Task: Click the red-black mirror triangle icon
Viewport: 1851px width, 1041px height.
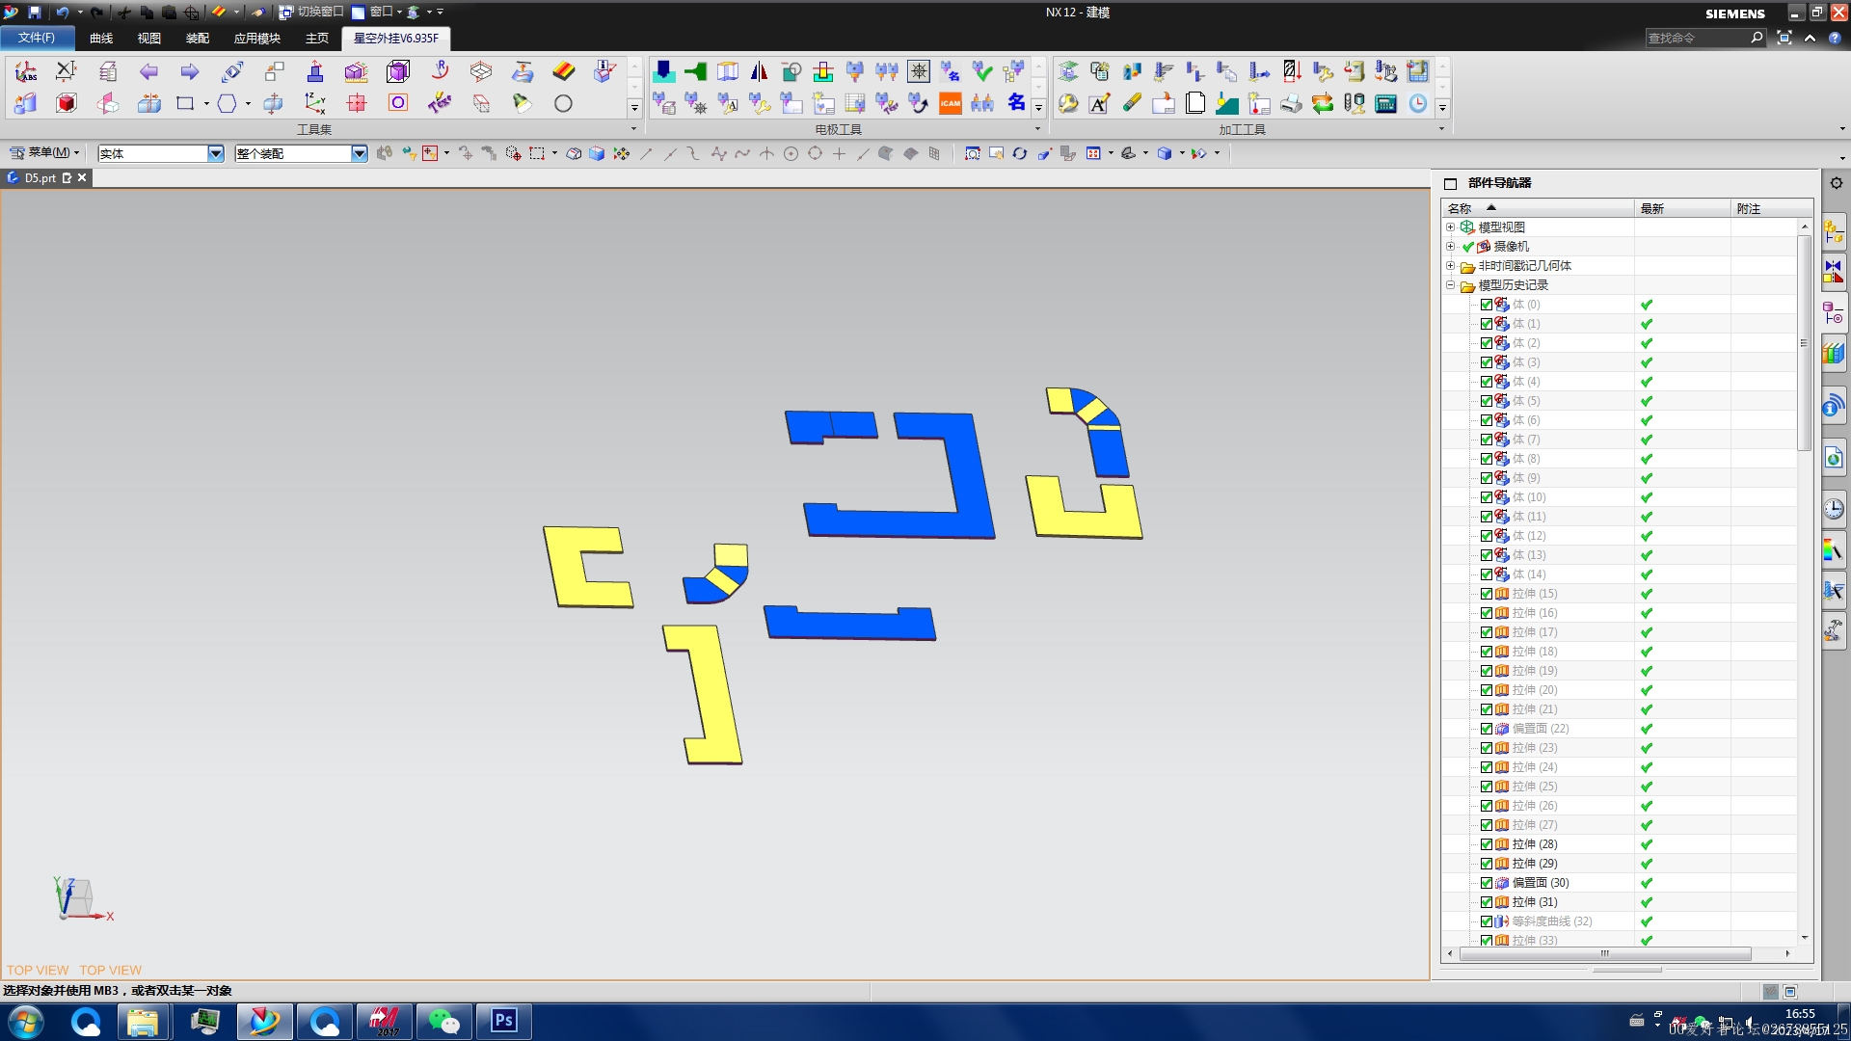Action: tap(759, 71)
